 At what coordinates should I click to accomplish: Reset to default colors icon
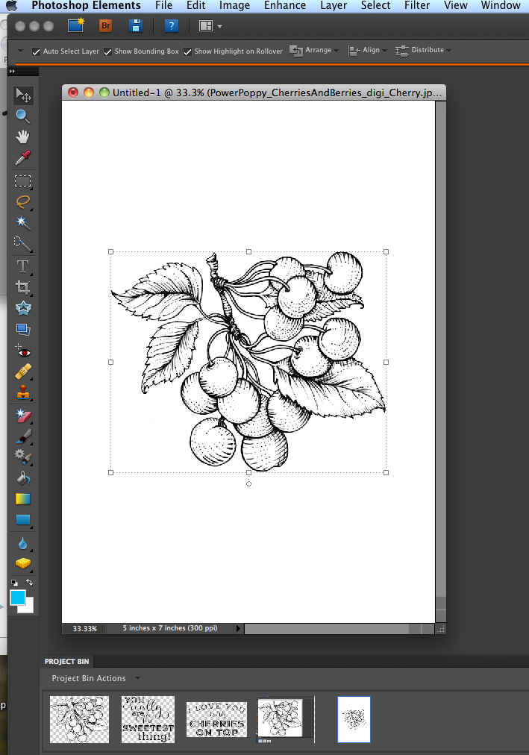(14, 583)
